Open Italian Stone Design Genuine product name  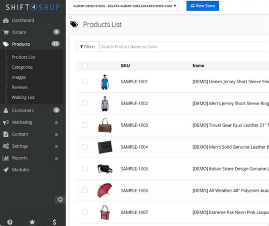tap(231, 169)
